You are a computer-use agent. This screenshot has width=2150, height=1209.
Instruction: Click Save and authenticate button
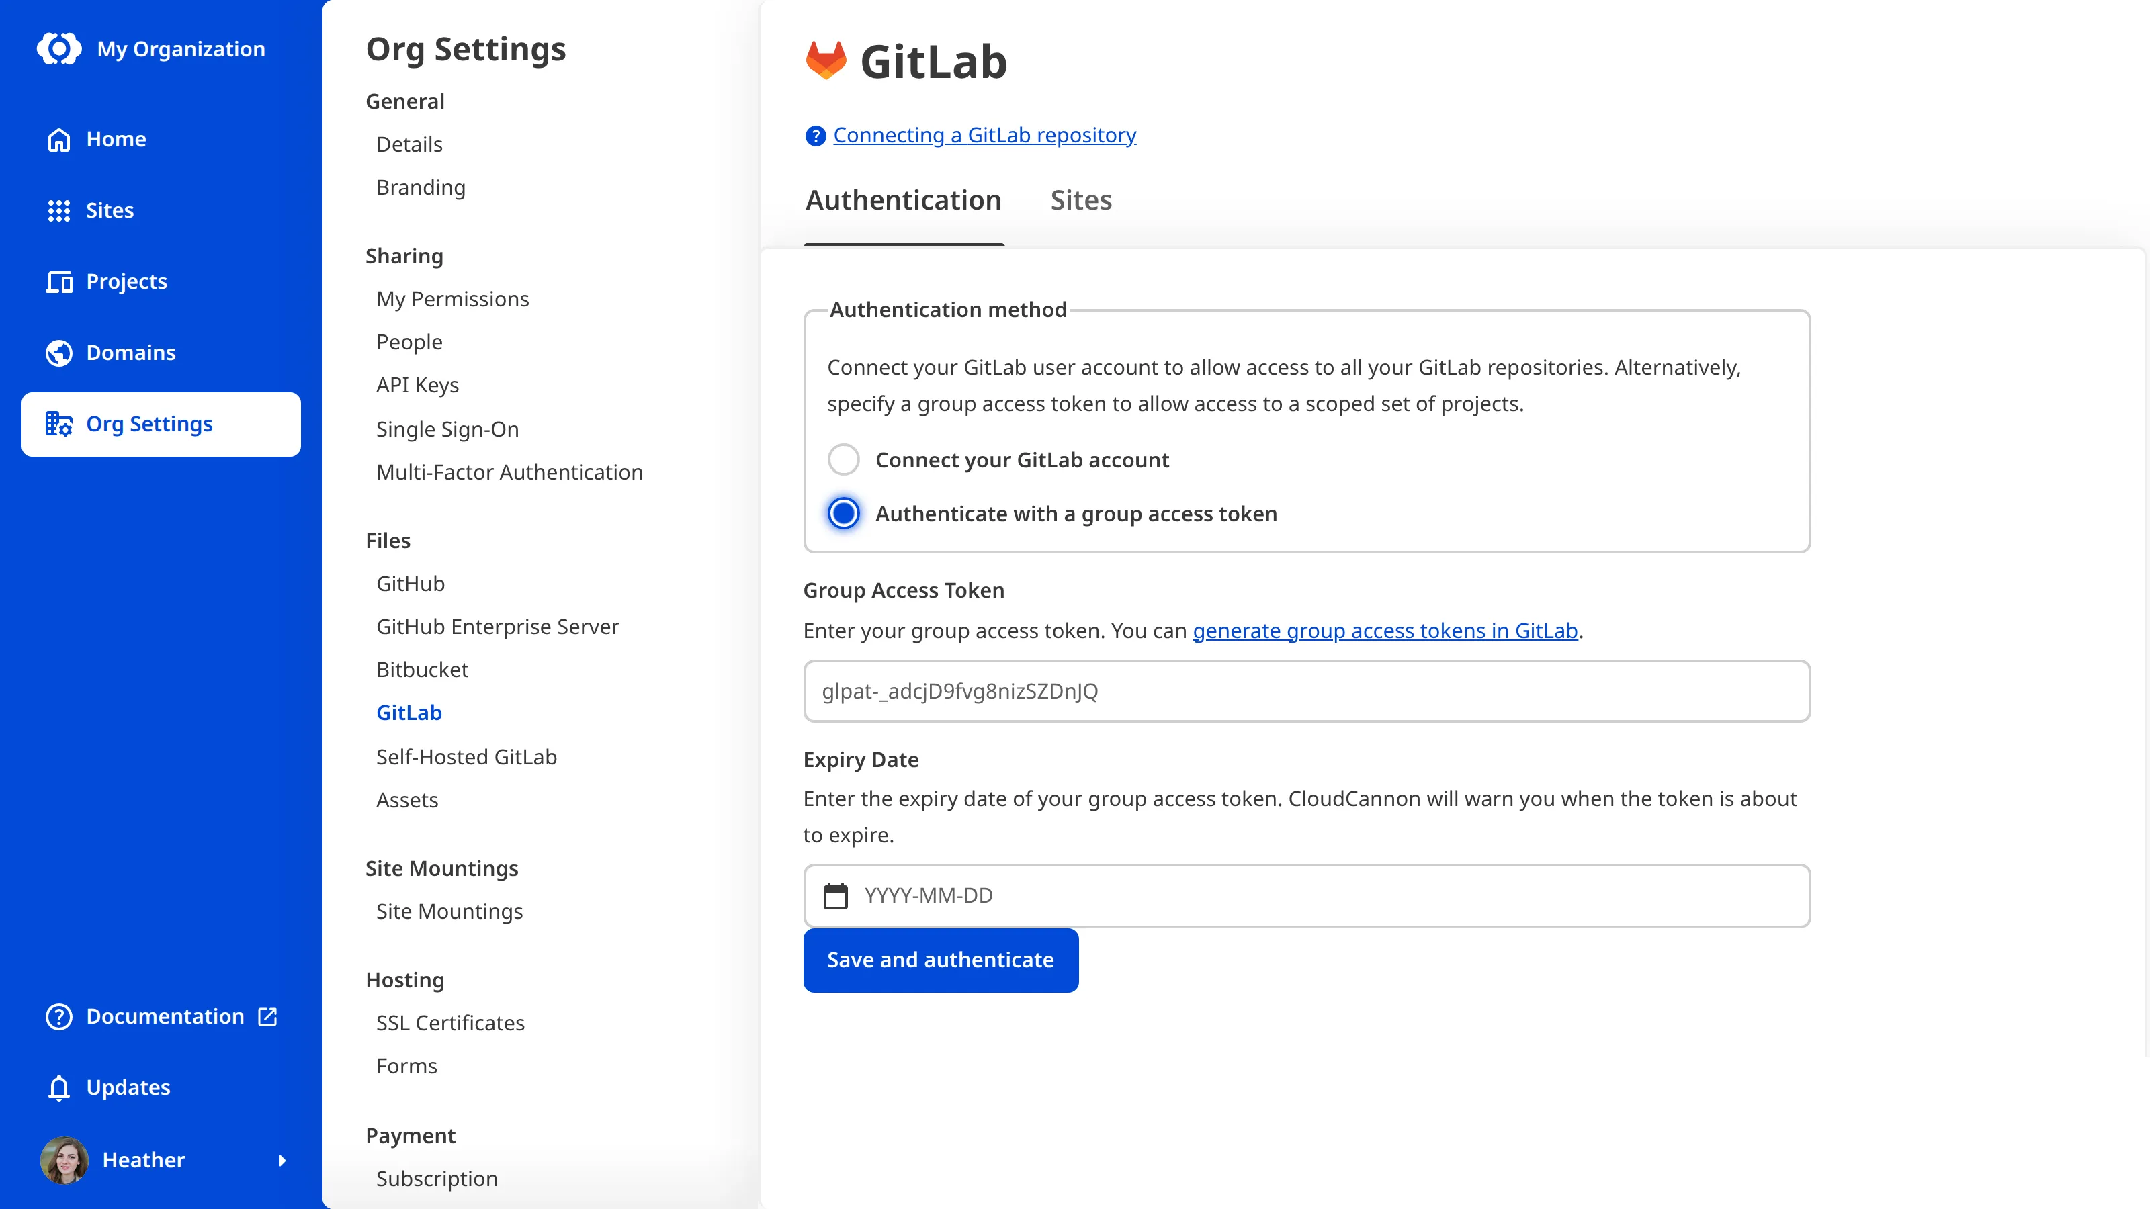(x=941, y=960)
